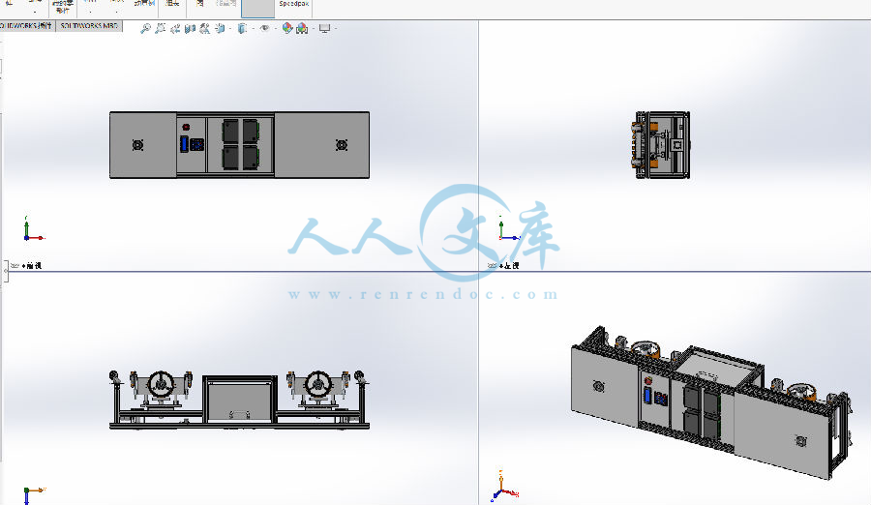Click the 左视 left view label

click(509, 265)
